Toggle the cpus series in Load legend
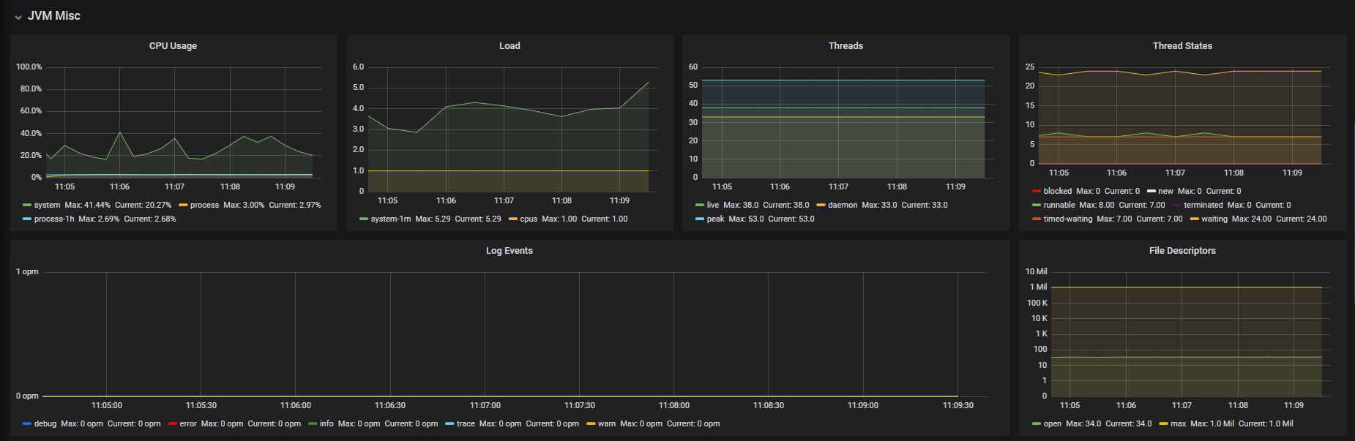 click(x=529, y=219)
